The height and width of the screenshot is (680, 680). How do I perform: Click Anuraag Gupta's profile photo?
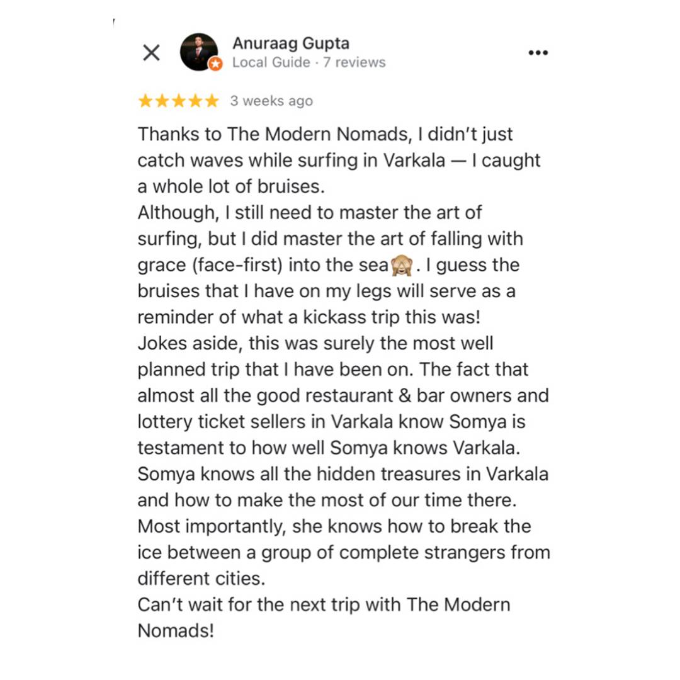[199, 52]
